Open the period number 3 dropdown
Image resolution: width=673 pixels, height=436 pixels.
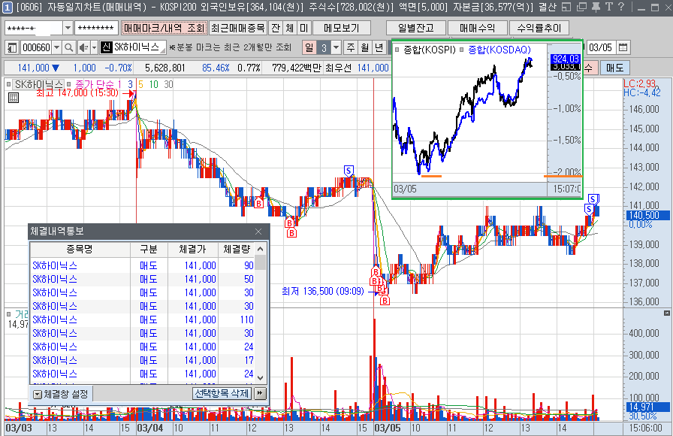(336, 47)
